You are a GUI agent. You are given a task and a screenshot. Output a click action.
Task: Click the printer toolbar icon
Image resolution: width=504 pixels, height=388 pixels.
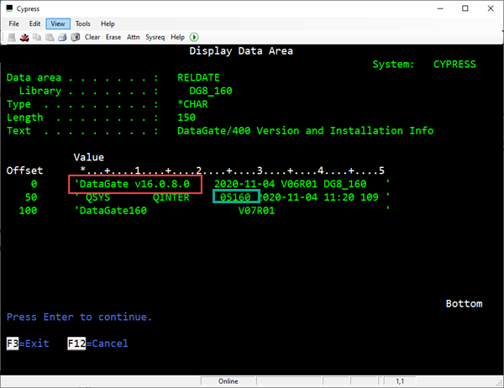coord(62,37)
